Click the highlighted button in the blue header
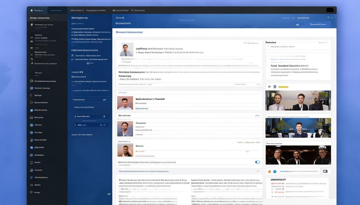The height and width of the screenshot is (205, 360). (x=318, y=25)
